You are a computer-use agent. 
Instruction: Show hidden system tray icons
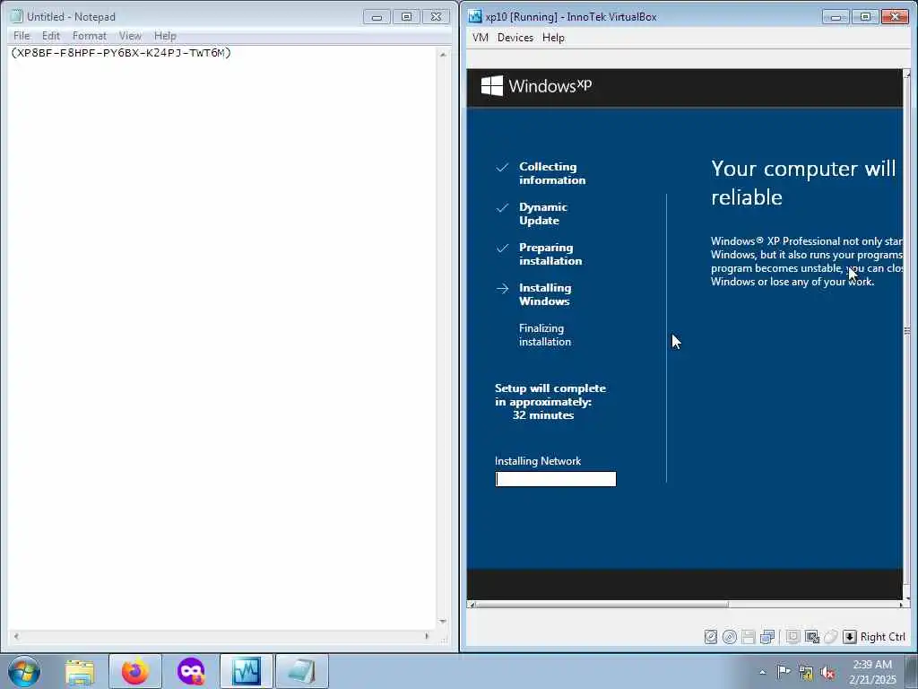pos(762,672)
